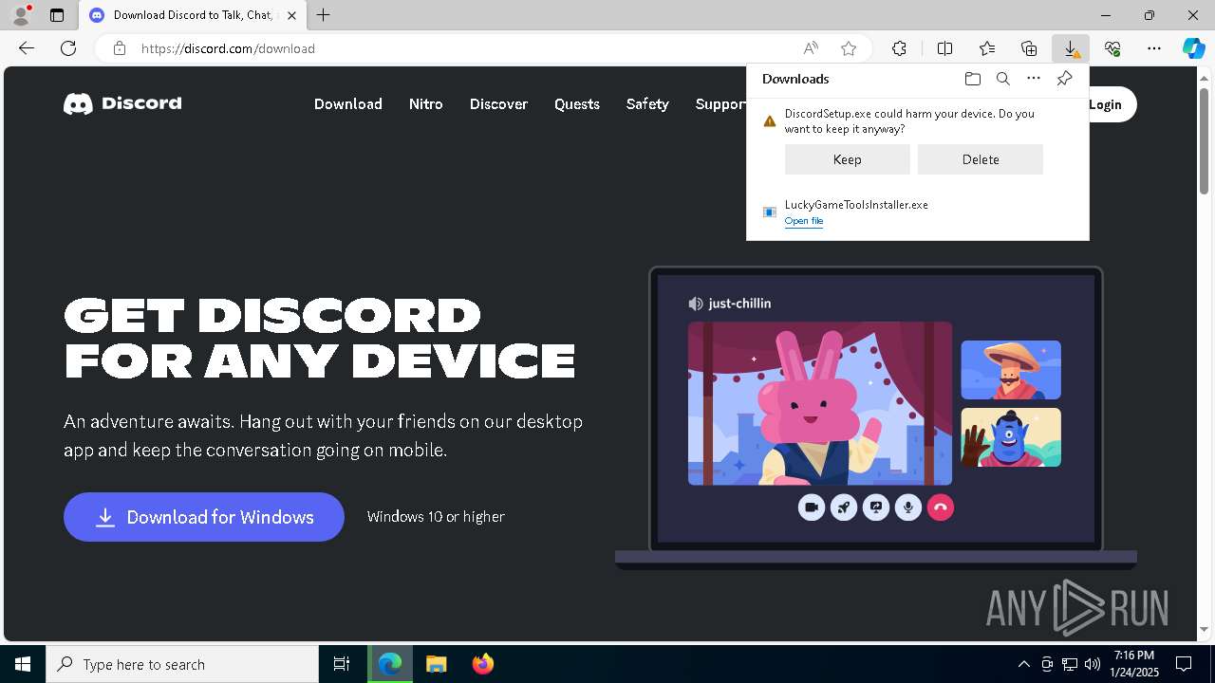1215x683 pixels.
Task: Show hidden system tray icons
Action: [1023, 664]
